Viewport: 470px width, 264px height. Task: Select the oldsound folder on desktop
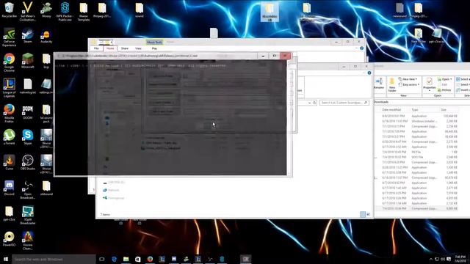46,188
